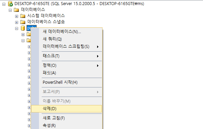Select 새 데이터베이스(N)... from context menu
The image size is (203, 129).
67,32
